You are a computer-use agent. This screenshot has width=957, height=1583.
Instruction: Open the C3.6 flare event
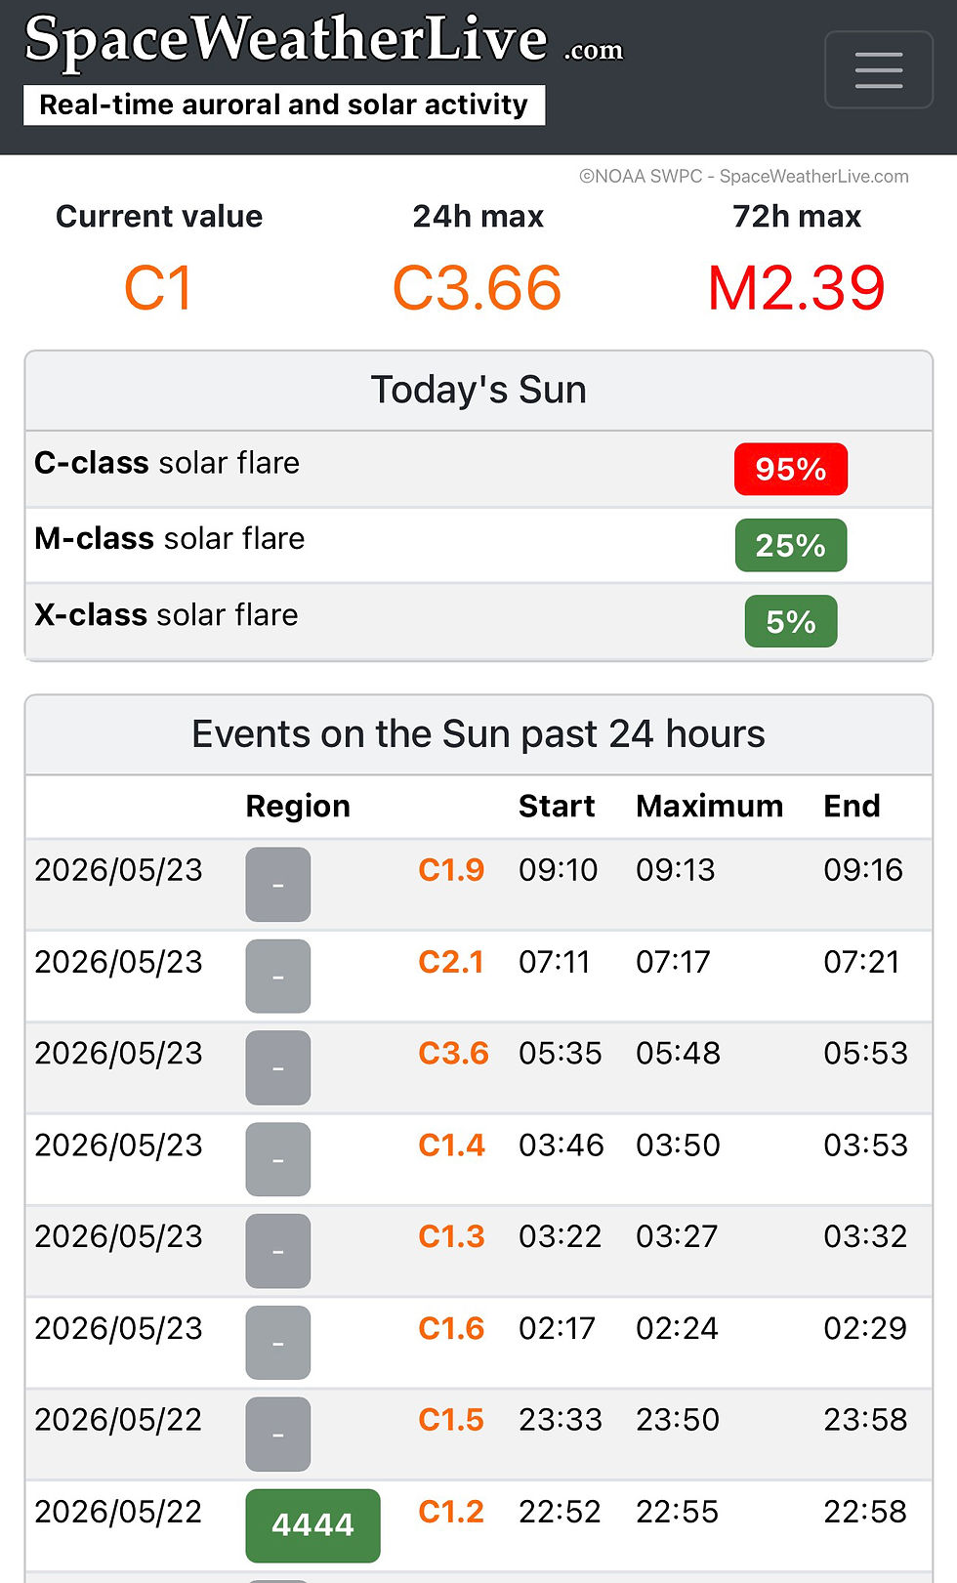[453, 1054]
